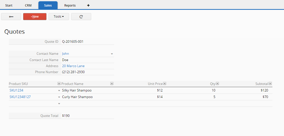Click the Product SKU column header
284x136 pixels.
pos(18,84)
